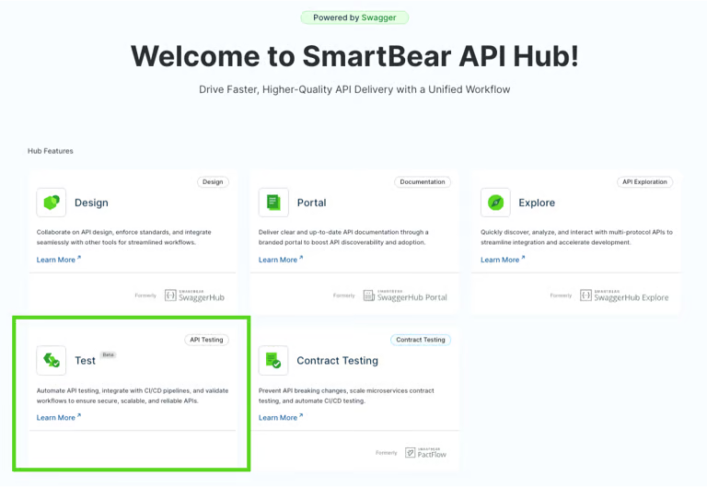The width and height of the screenshot is (707, 487).
Task: Select the Portal card title
Action: tap(311, 203)
